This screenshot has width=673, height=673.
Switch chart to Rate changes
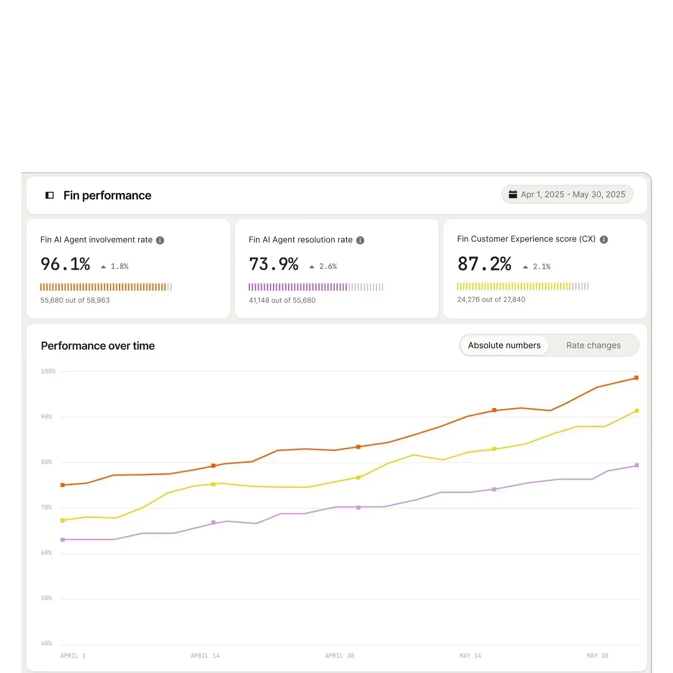pos(593,346)
